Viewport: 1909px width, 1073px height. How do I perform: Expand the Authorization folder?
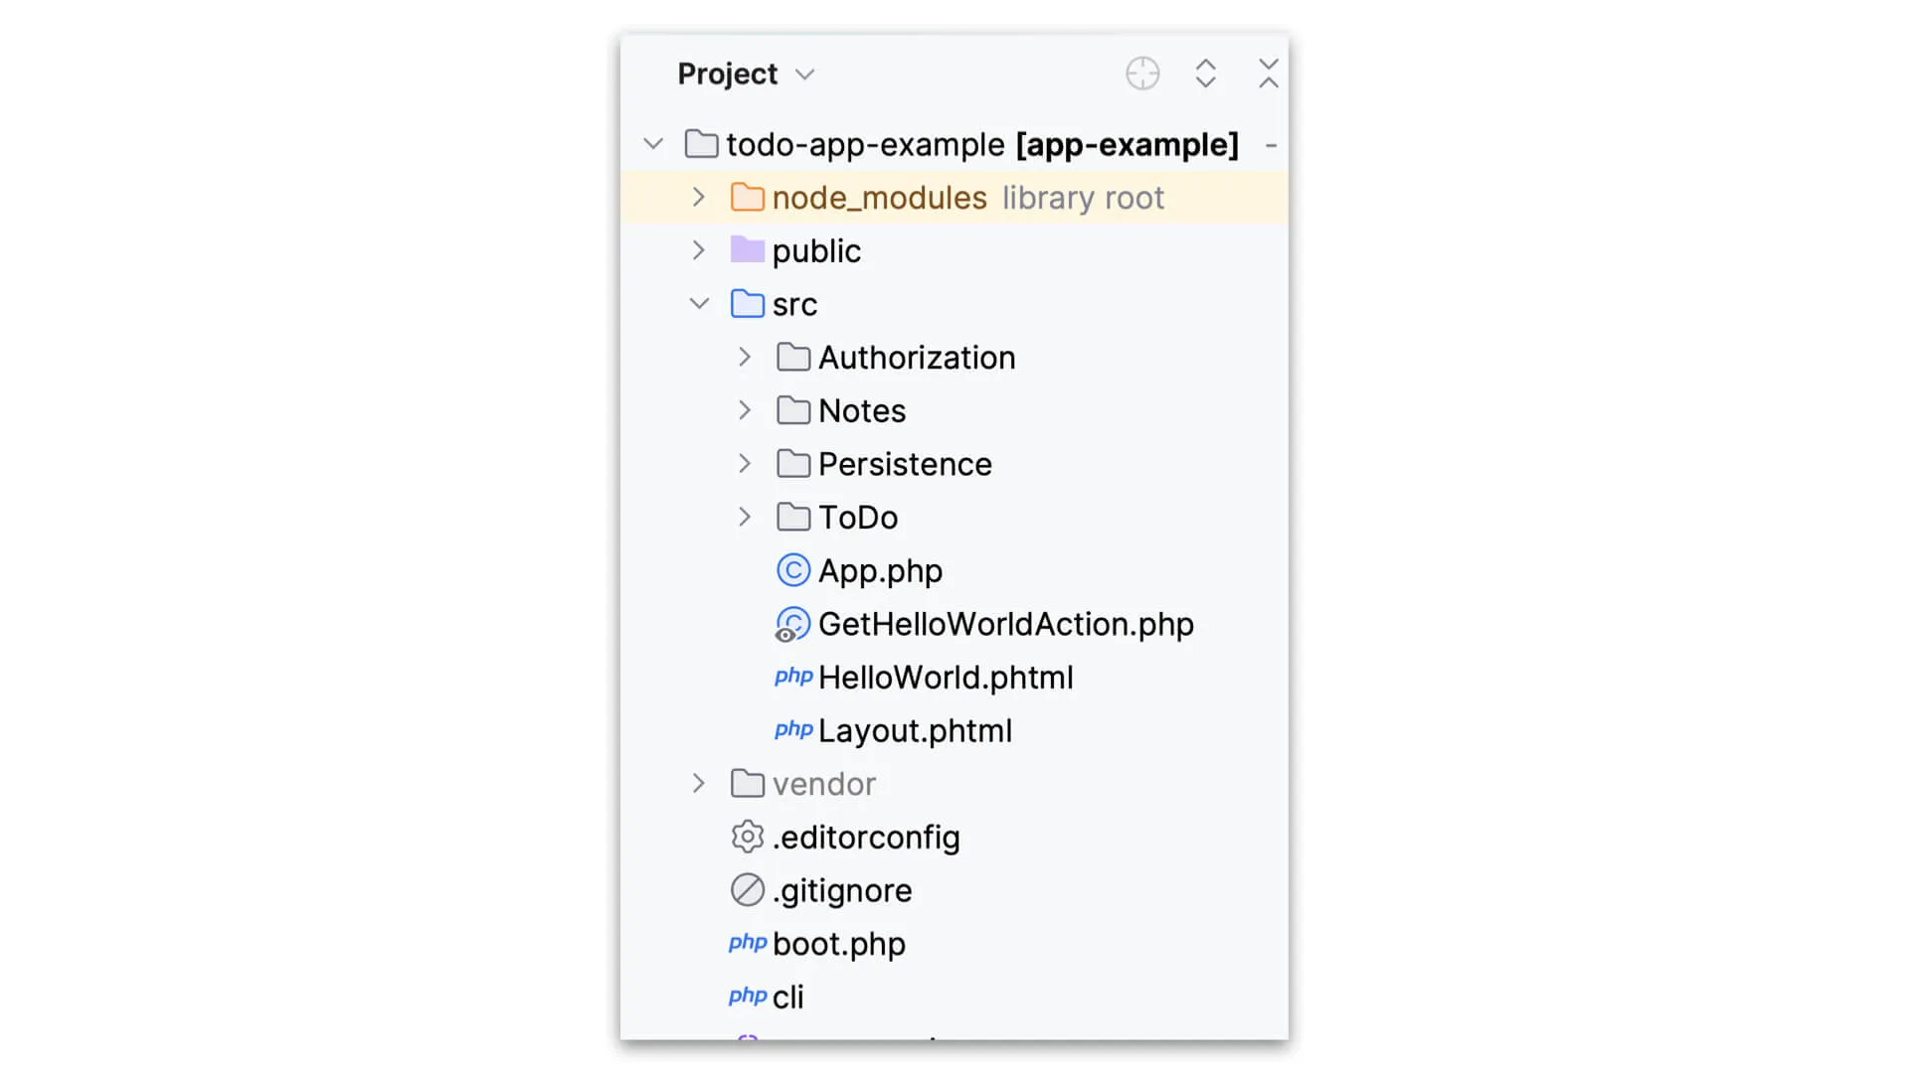[x=744, y=357]
